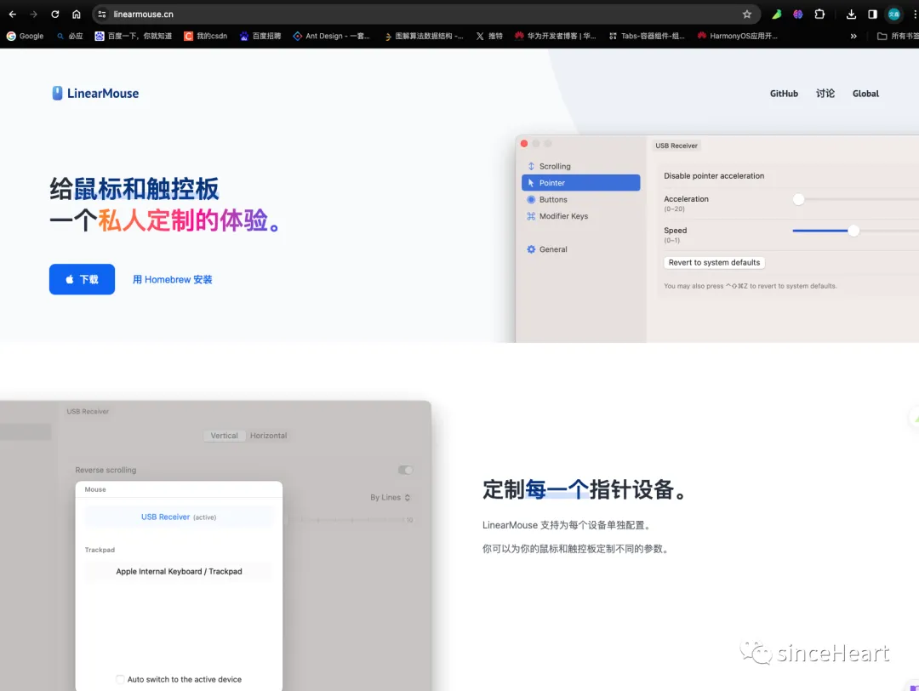Viewport: 919px width, 691px height.
Task: Click the General gear icon
Action: [x=531, y=249]
